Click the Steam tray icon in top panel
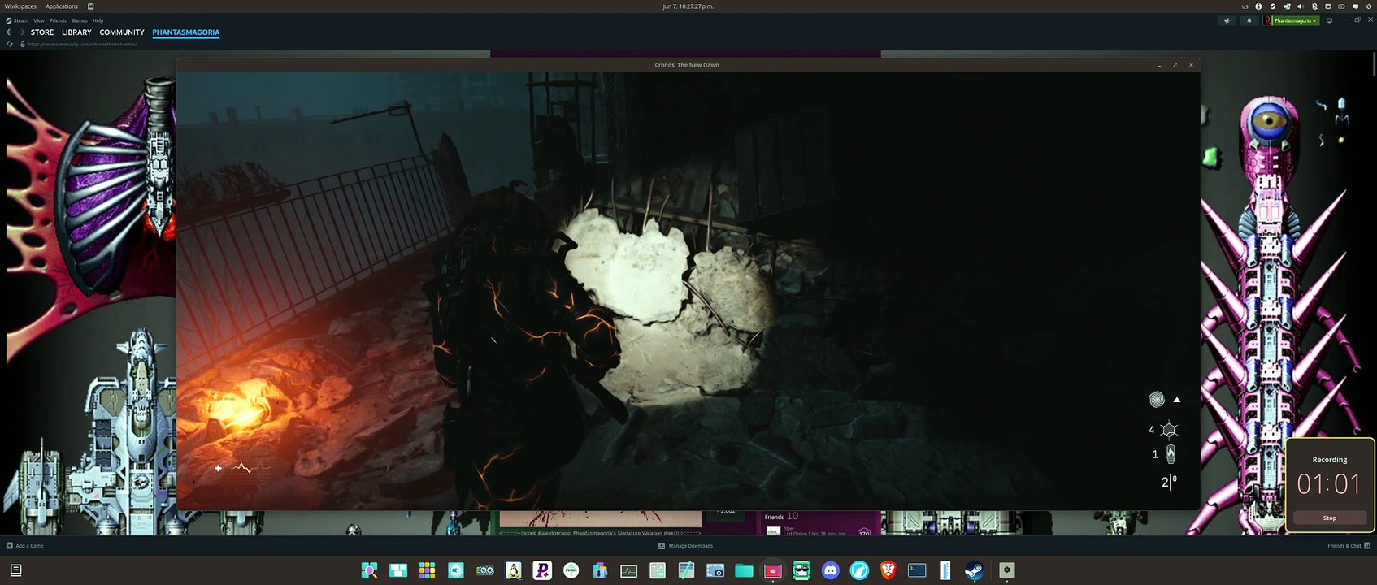Screen dimensions: 1377x585 [1273, 6]
